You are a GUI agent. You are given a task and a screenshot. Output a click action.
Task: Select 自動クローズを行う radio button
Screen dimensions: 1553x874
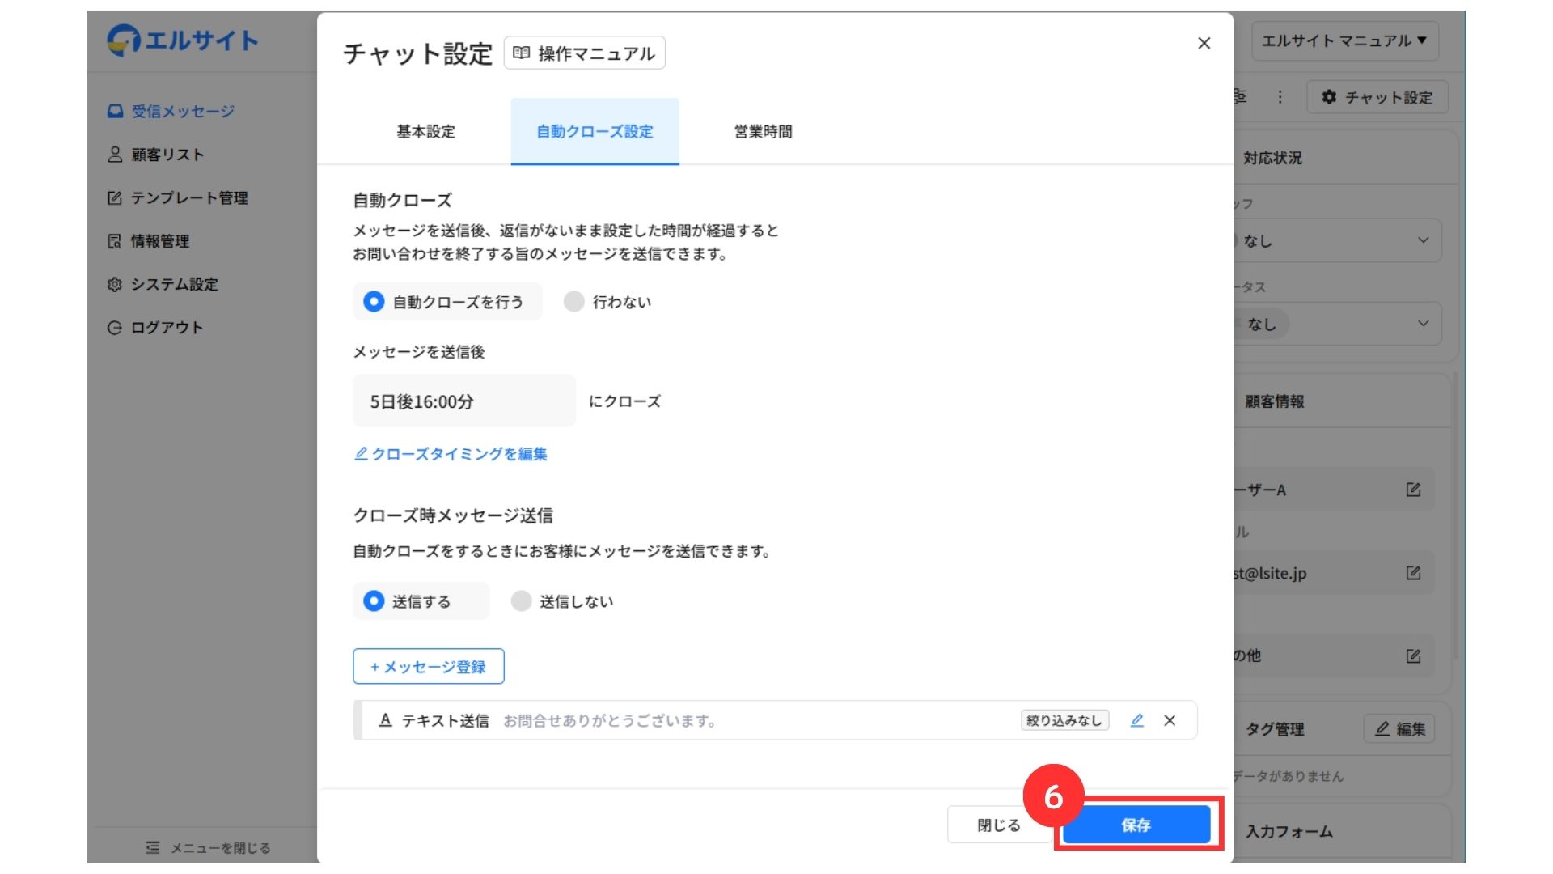[x=374, y=302]
